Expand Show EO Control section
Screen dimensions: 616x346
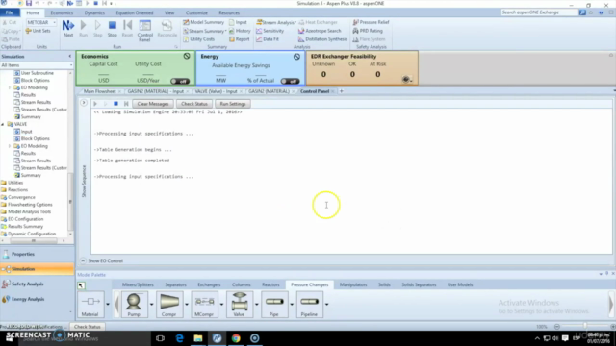tap(83, 260)
